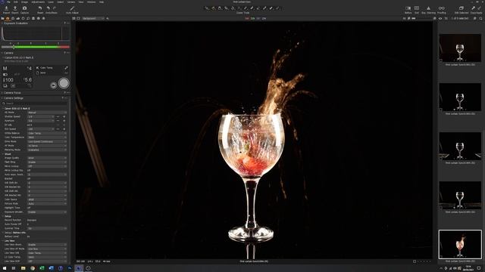Open the Windows Start button
Viewport: 485px width, 272px height.
[x=5, y=268]
